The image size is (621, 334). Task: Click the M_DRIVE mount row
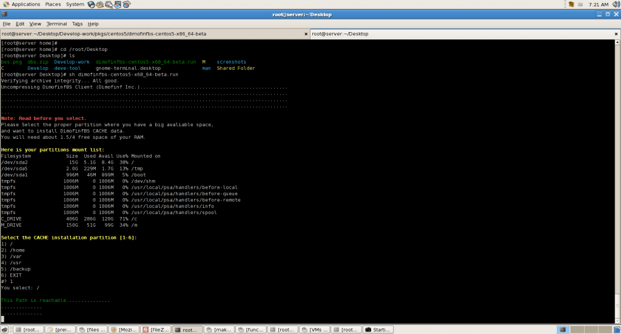click(x=69, y=225)
